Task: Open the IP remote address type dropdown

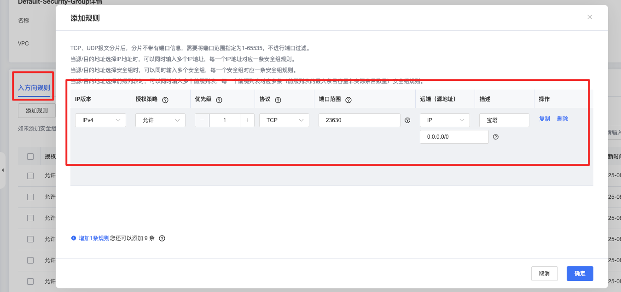Action: (444, 120)
